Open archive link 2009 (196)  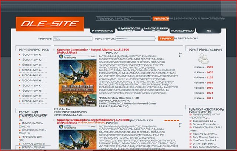(30, 139)
